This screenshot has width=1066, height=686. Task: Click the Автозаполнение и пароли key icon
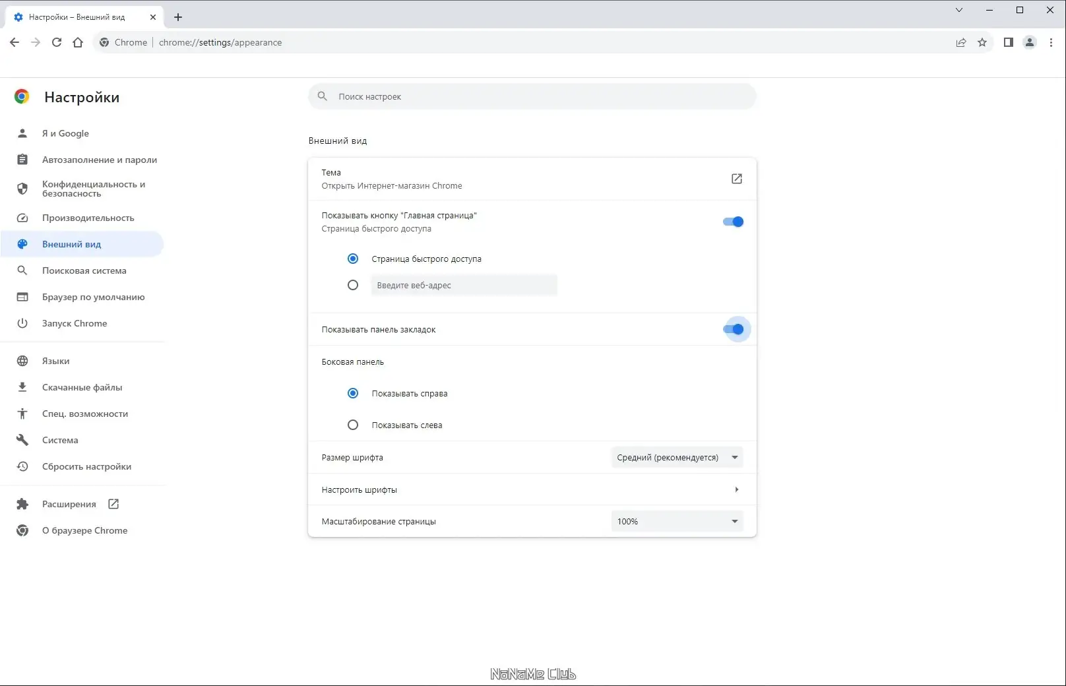pyautogui.click(x=22, y=159)
